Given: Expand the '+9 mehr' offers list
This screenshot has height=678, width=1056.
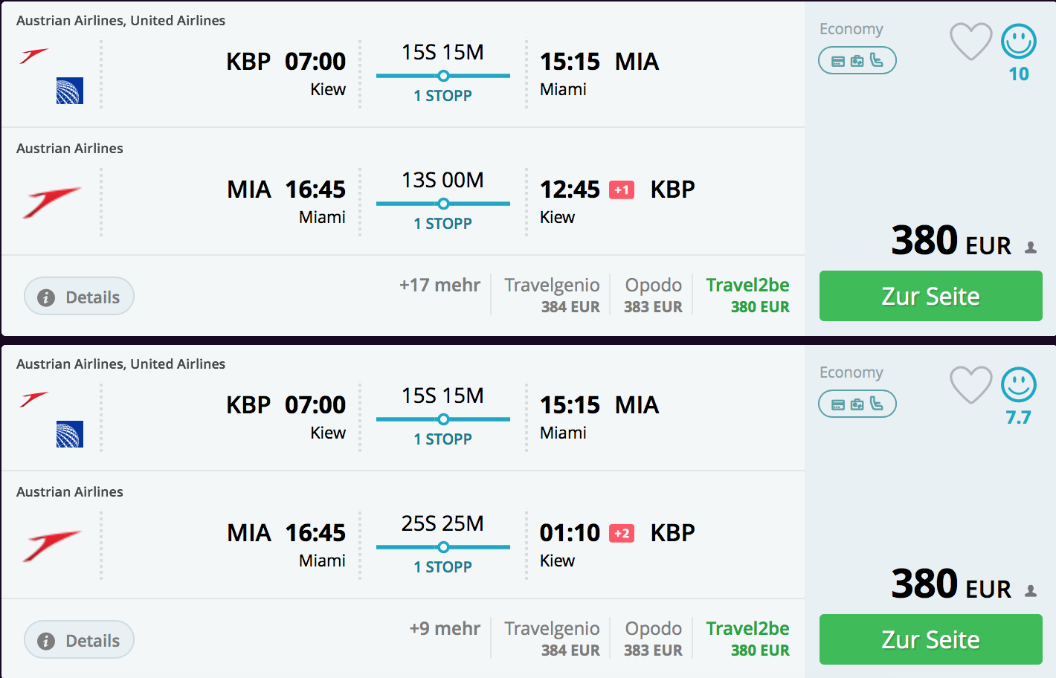Looking at the screenshot, I should point(445,629).
